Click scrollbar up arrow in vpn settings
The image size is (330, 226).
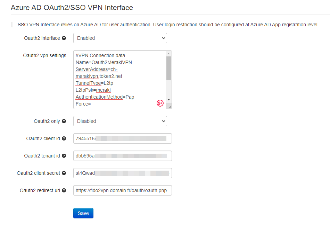168,54
